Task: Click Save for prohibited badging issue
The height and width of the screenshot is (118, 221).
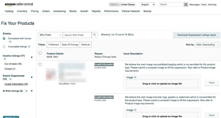Action: 212,83
